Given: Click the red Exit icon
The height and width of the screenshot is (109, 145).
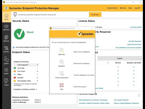Looking at the screenshot, I should [62, 85].
